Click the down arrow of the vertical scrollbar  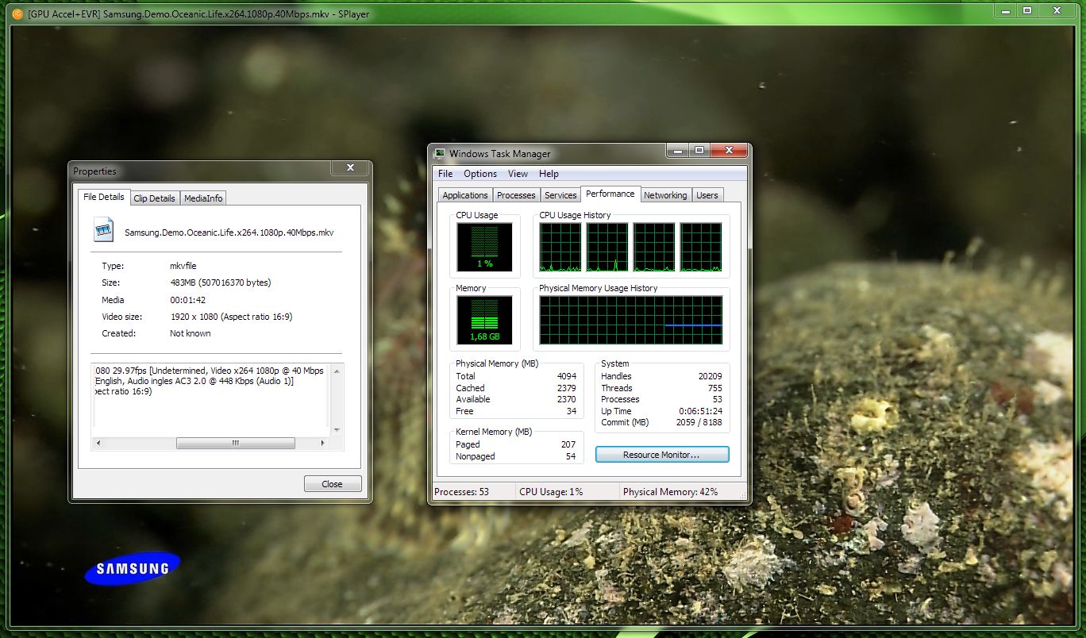pos(337,429)
